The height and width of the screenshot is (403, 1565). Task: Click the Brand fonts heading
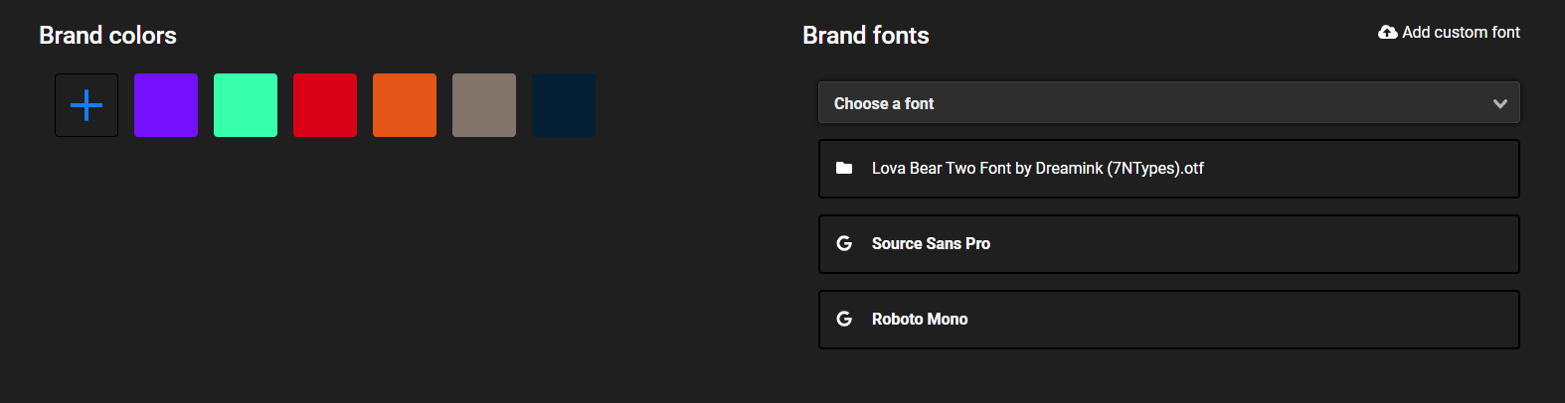pyautogui.click(x=865, y=36)
